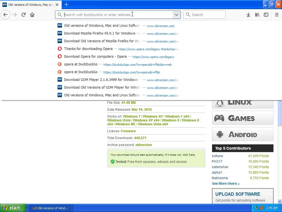The image size is (282, 212).
Task: Toggle the sidebar view icon
Action: pyautogui.click(x=266, y=15)
